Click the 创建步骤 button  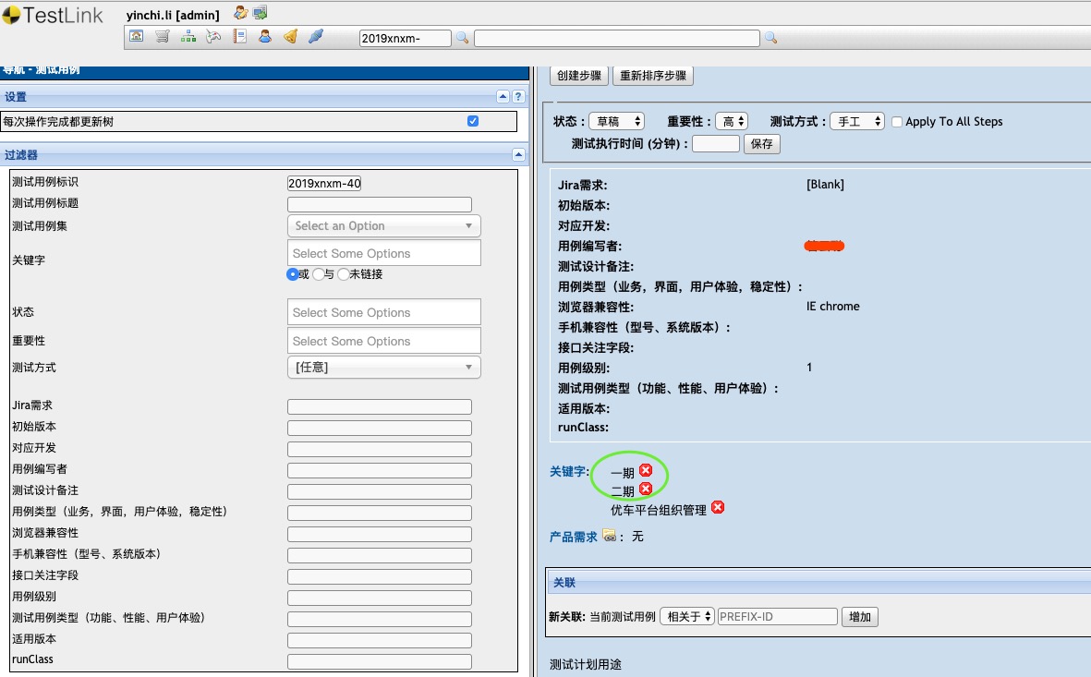pos(579,75)
